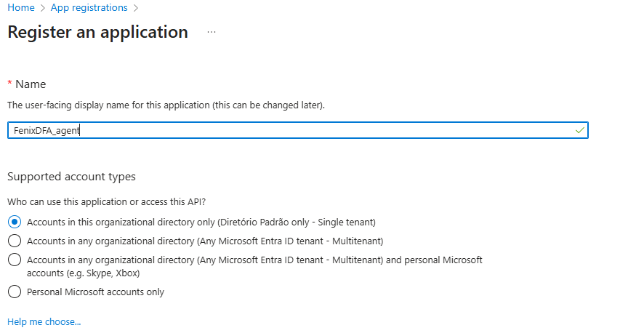Choose Multitenant and personal Microsoft accounts option
This screenshot has height=333, width=644.
tap(14, 260)
